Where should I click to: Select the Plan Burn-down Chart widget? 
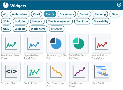pos(56,72)
